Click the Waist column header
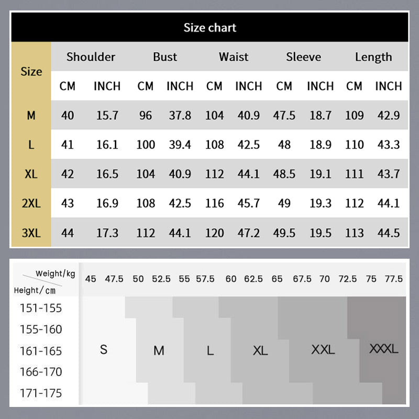 click(234, 57)
